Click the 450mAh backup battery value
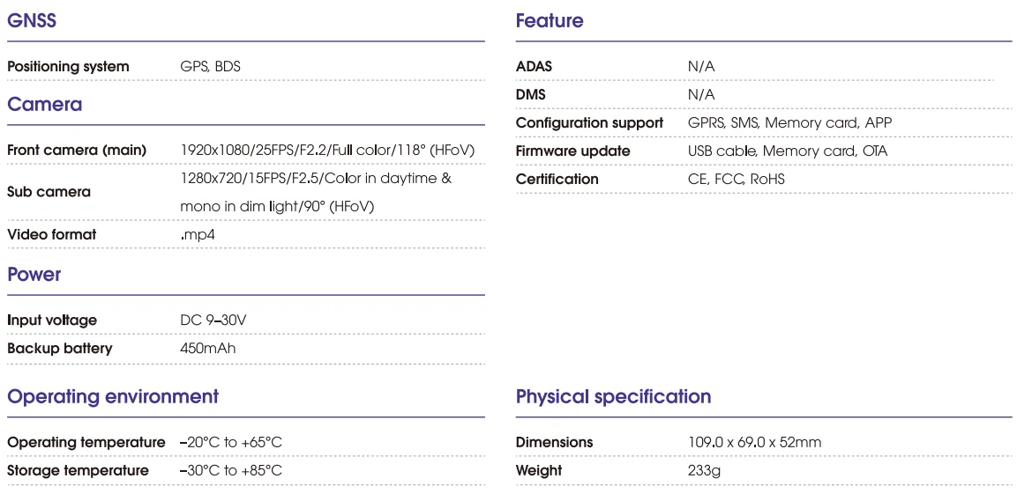Viewport: 1017px width, 501px height. click(x=207, y=348)
